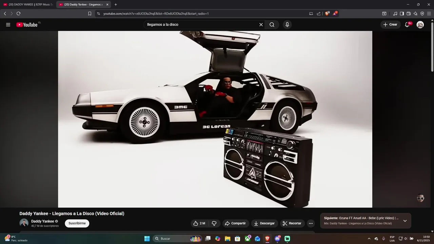
Task: Open a new browser tab
Action: (116, 4)
